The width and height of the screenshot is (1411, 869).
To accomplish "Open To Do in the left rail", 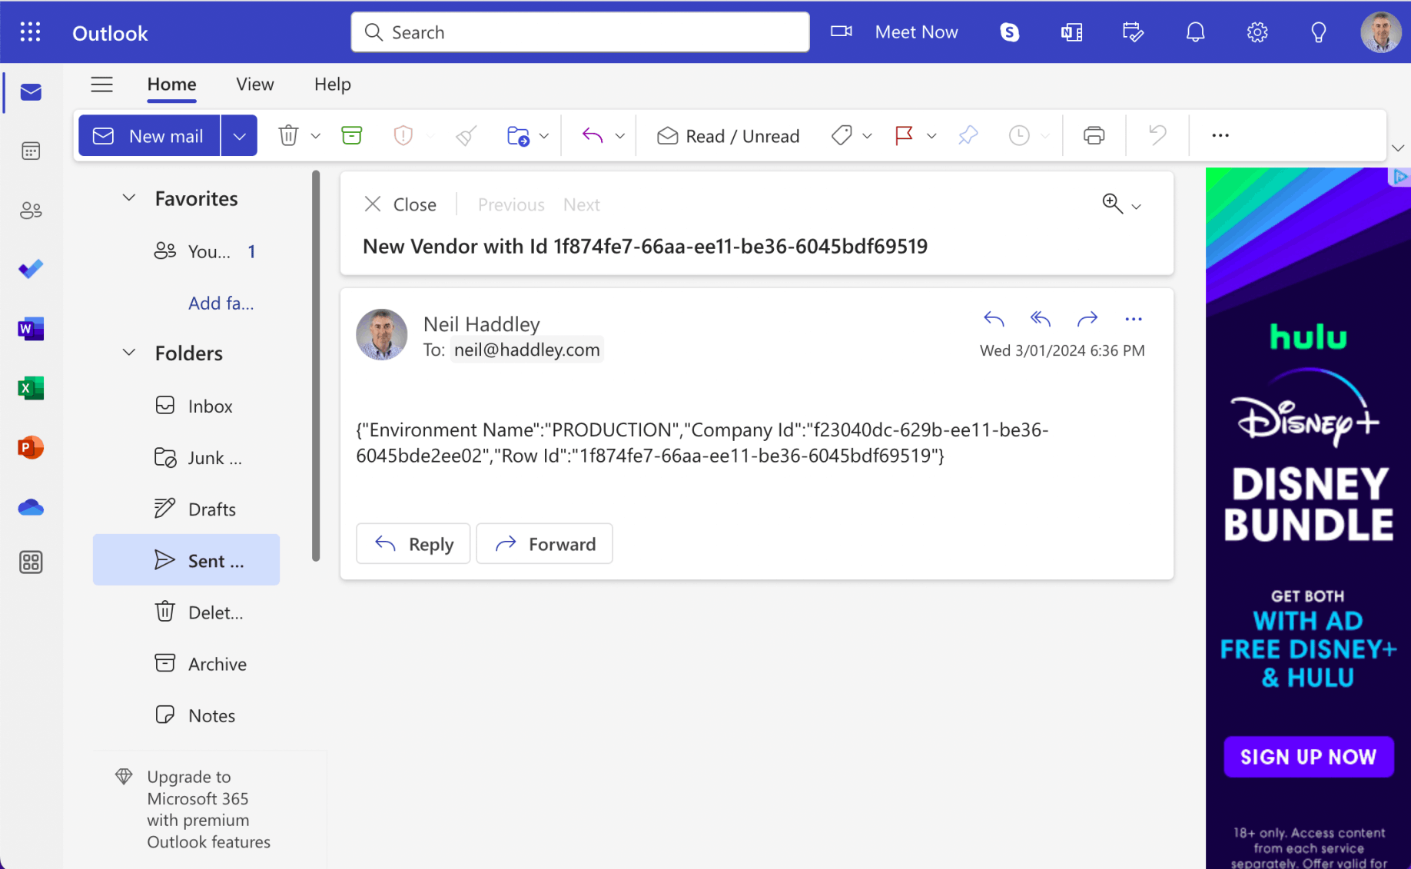I will tap(31, 269).
